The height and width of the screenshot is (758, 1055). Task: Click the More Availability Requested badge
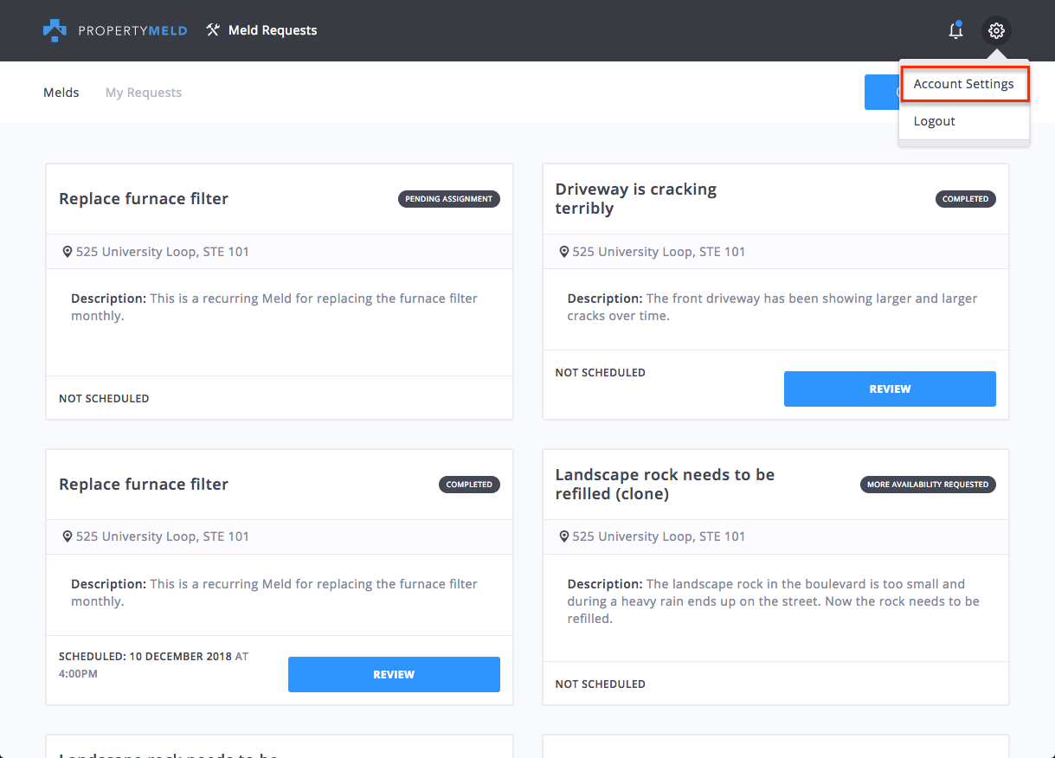point(928,485)
